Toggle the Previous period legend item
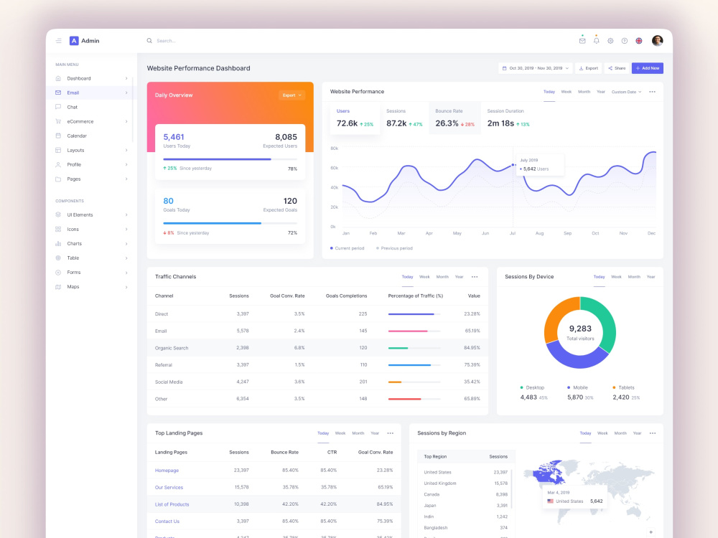This screenshot has height=538, width=718. click(x=394, y=248)
